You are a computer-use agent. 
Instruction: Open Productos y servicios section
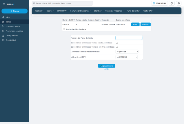14,31
